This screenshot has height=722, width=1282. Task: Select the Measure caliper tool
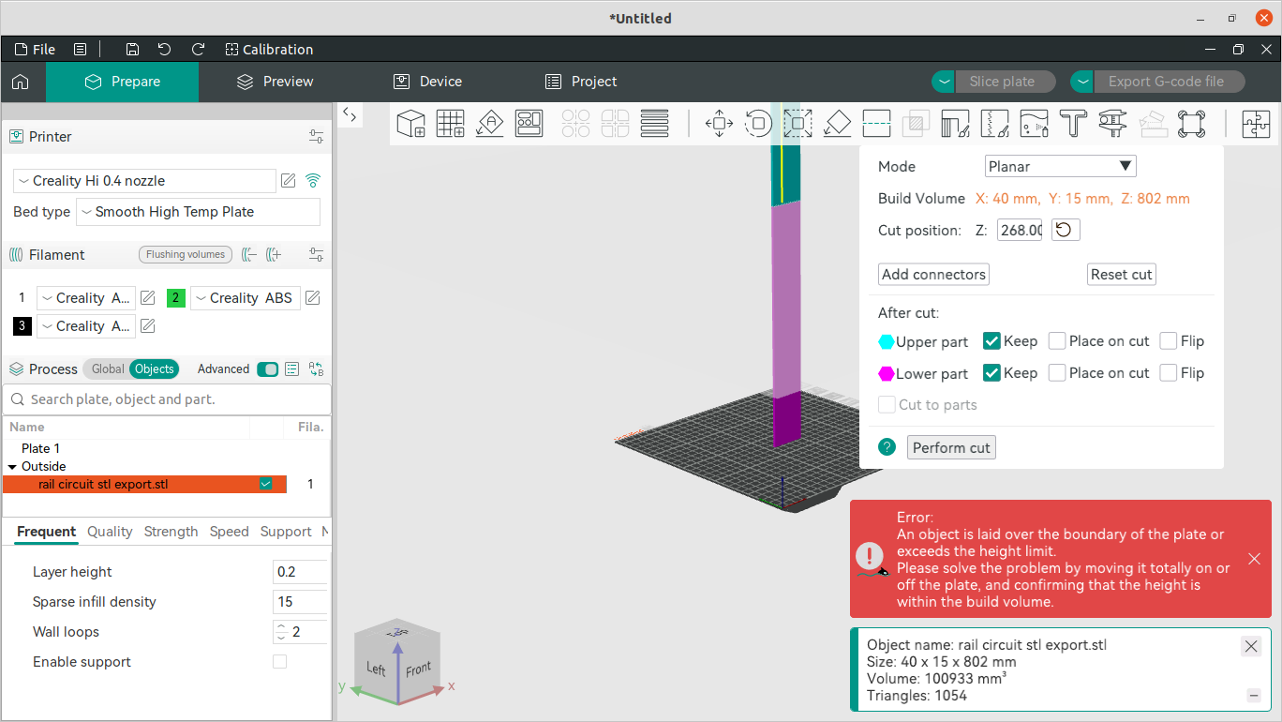point(1112,124)
